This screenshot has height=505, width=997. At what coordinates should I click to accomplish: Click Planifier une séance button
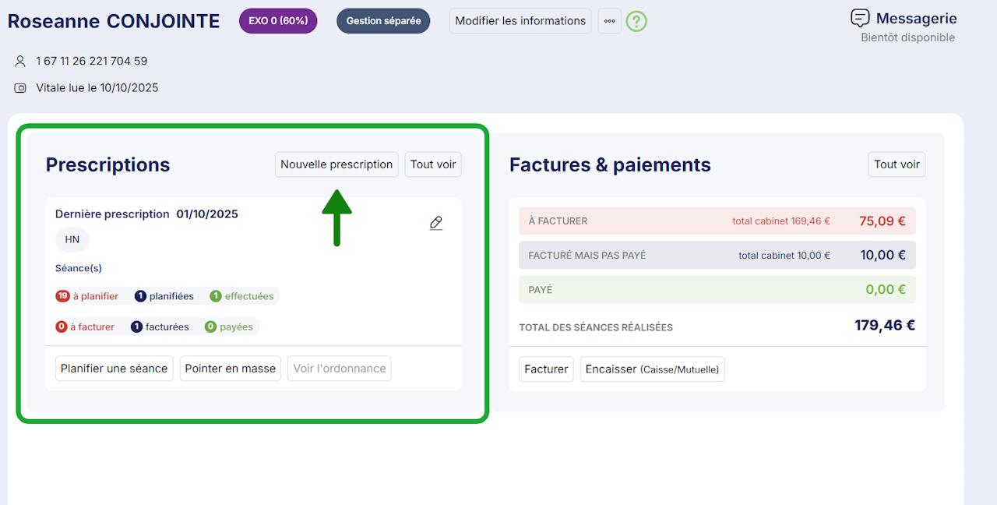114,369
